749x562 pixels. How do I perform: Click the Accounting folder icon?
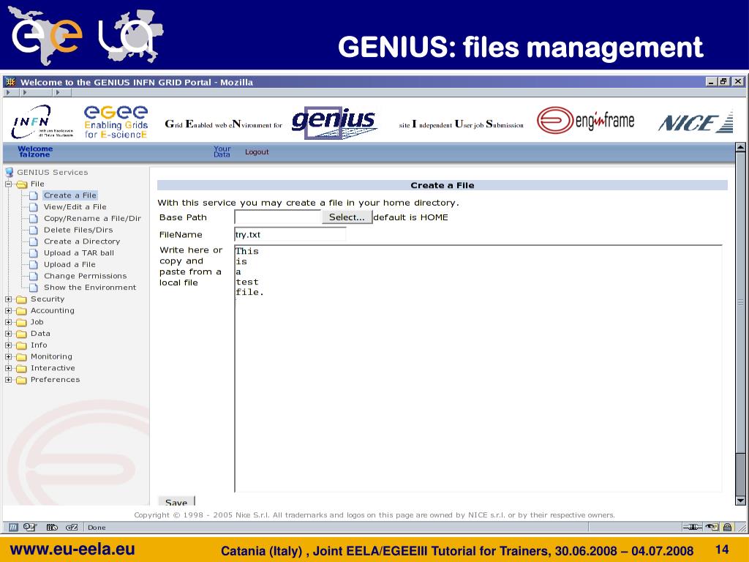click(21, 311)
